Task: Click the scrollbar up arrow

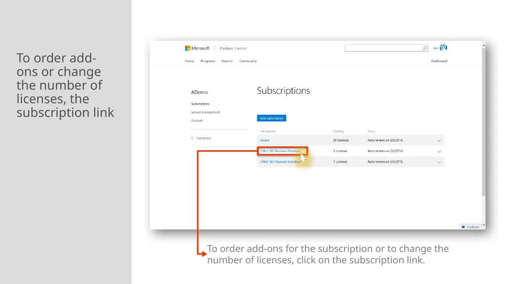Action: click(483, 45)
